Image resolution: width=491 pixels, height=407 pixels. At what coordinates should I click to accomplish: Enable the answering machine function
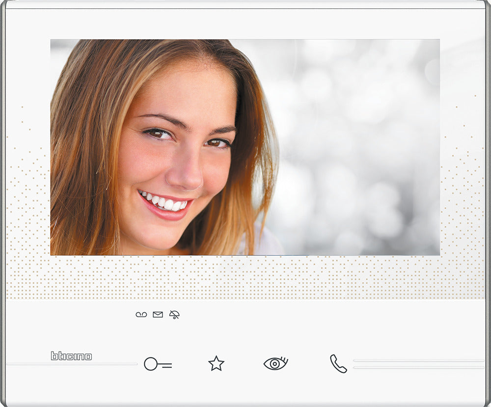[x=141, y=315]
